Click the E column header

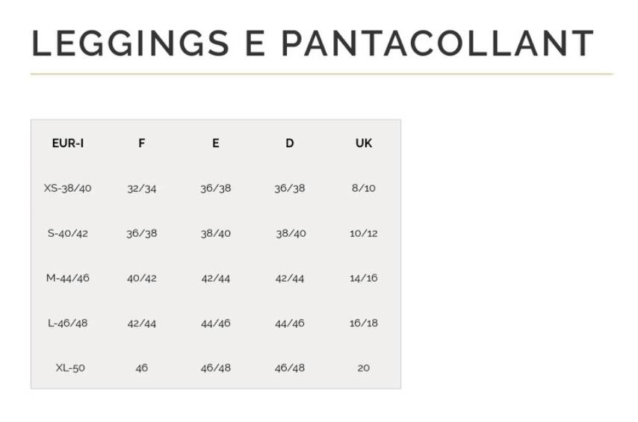(215, 143)
